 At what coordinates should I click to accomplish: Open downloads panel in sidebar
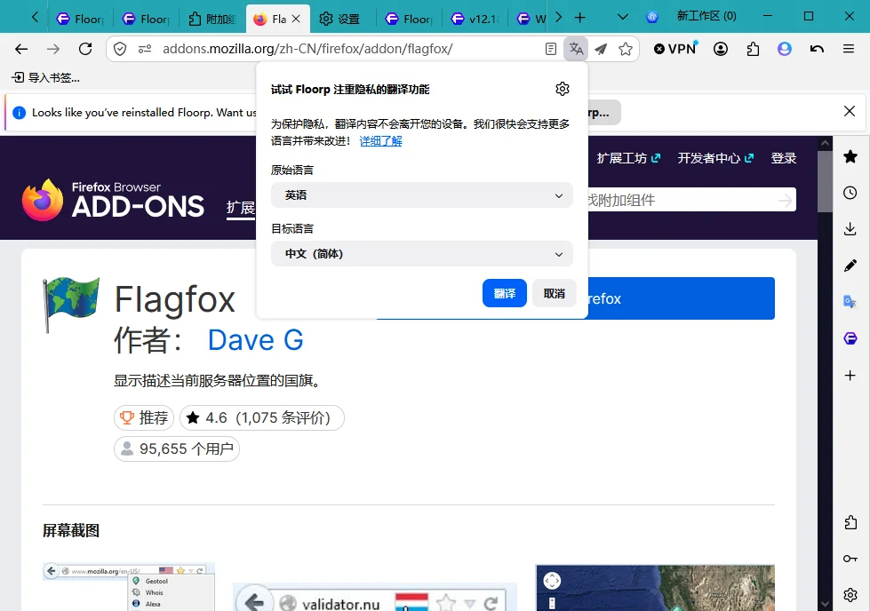850,228
